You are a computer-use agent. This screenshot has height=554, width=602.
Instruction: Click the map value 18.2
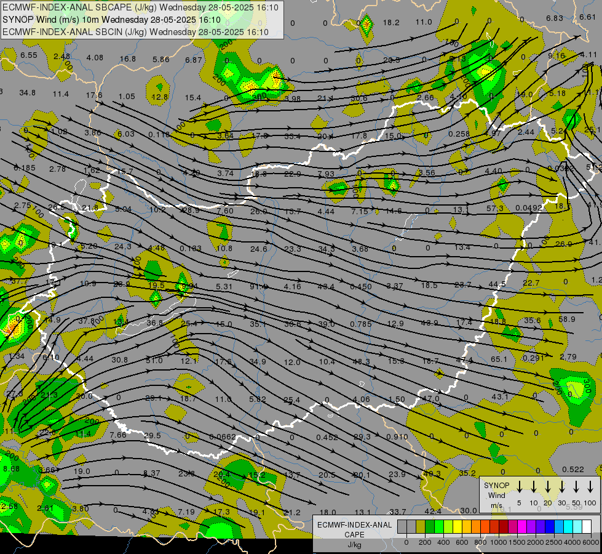point(391,23)
